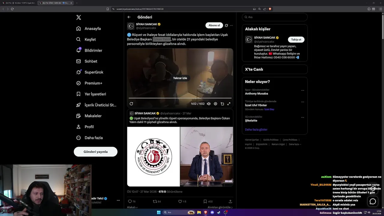Click share icon on post
Viewport: 384px width, 216px height.
(230, 202)
